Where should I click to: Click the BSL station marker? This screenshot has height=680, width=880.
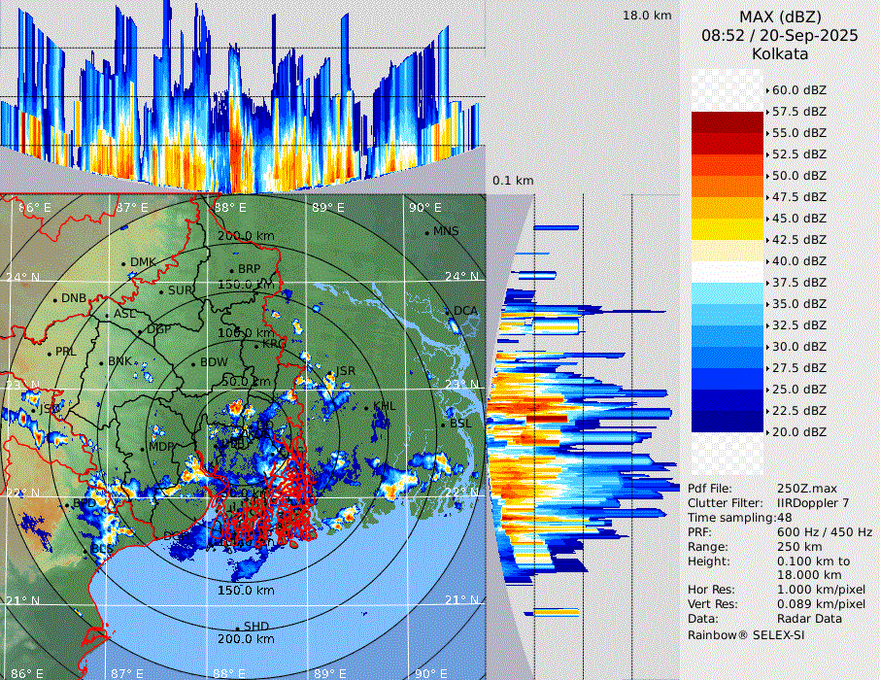[444, 425]
